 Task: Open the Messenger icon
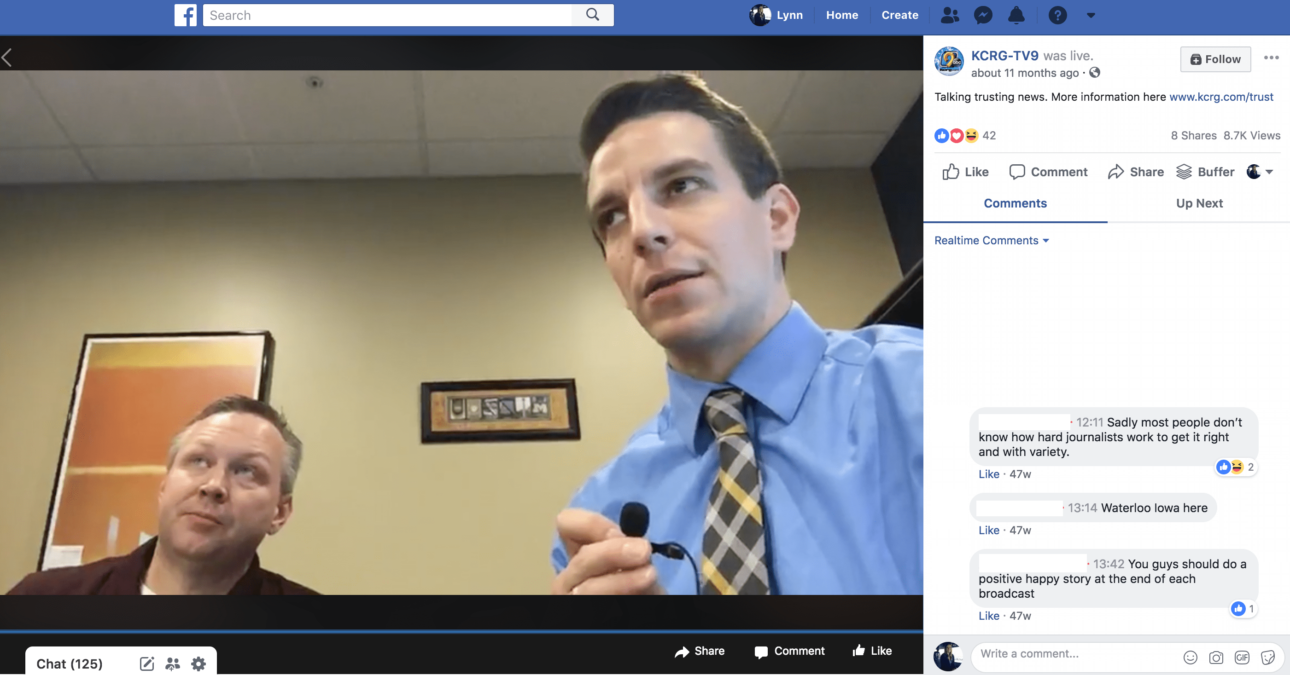click(983, 15)
